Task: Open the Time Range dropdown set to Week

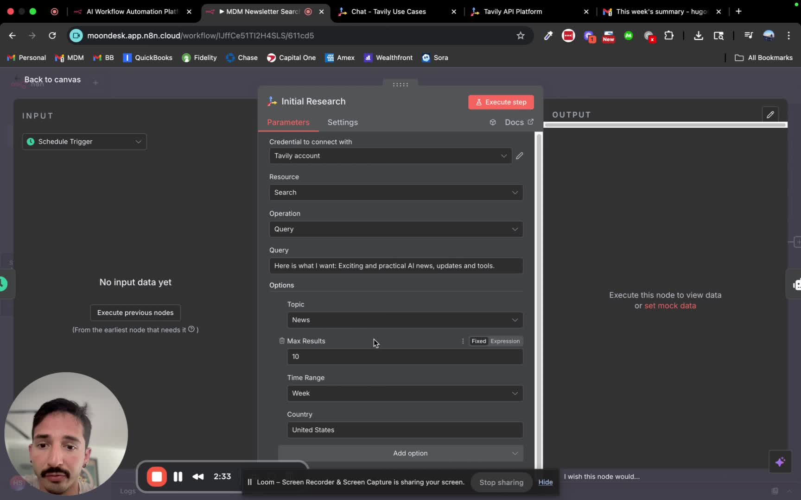Action: pos(405,394)
